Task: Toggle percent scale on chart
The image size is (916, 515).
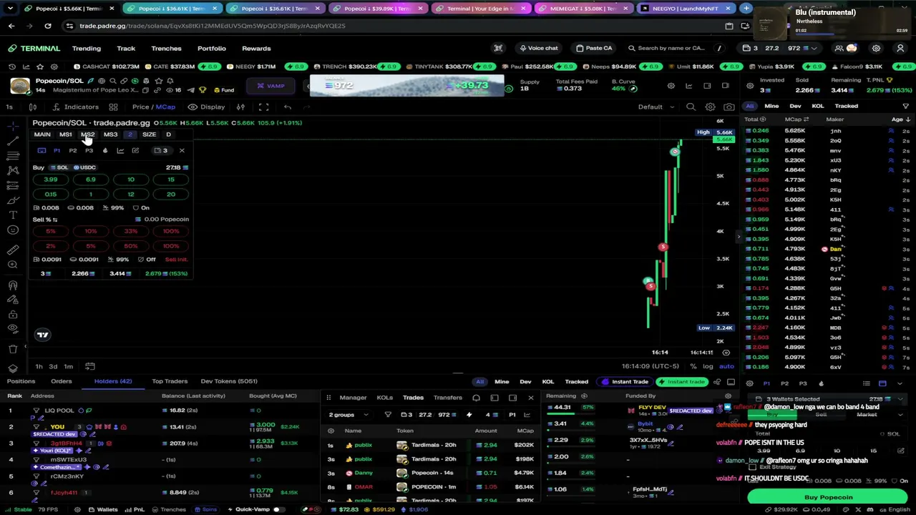Action: 693,366
